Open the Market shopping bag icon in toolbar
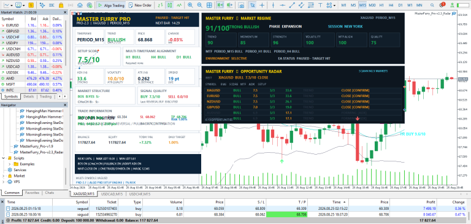This screenshot has height=224, width=471. coord(61,5)
